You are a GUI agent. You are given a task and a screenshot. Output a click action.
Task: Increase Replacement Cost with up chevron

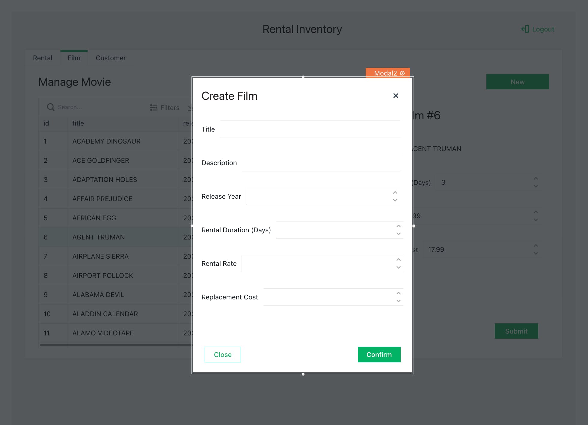tap(398, 293)
